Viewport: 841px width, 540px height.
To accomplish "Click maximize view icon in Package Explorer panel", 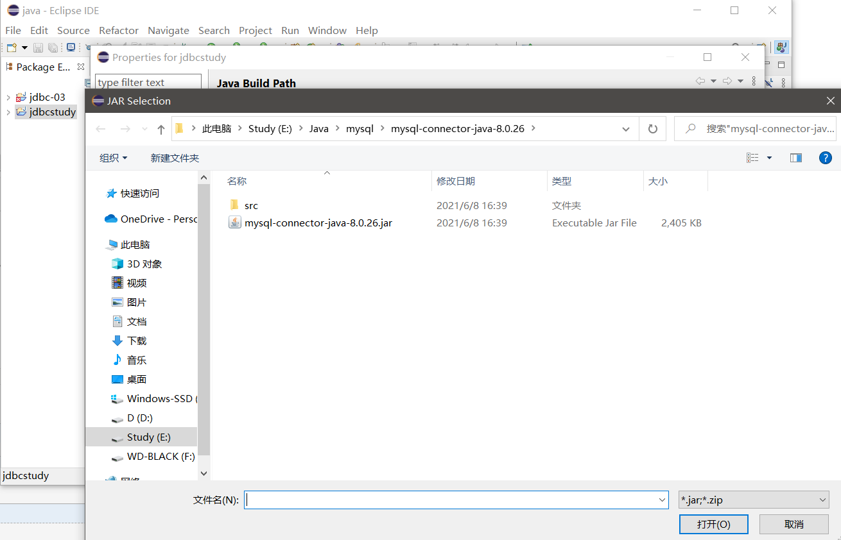I will coord(781,65).
